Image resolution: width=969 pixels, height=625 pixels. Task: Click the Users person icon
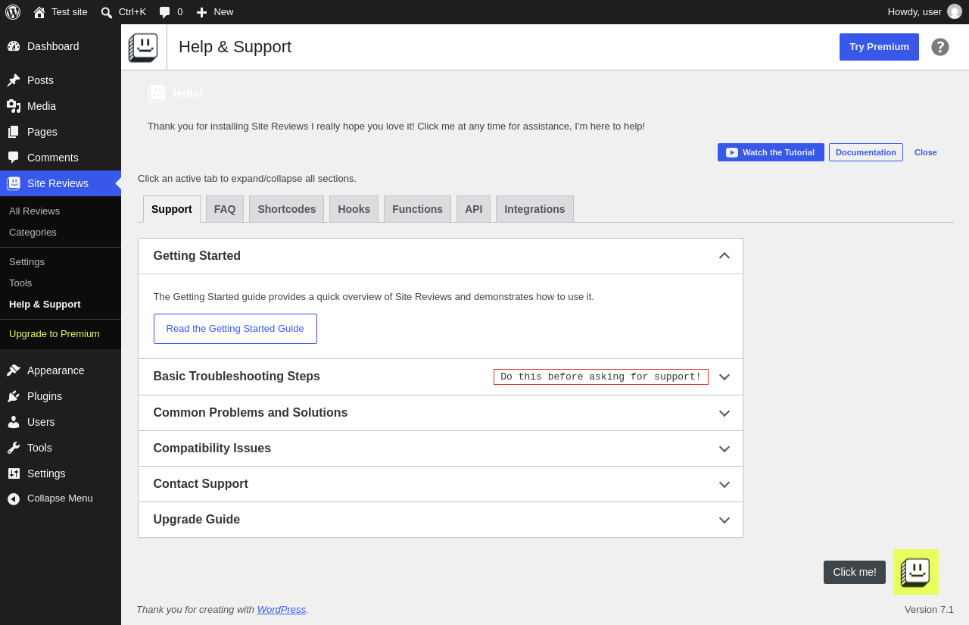click(14, 422)
